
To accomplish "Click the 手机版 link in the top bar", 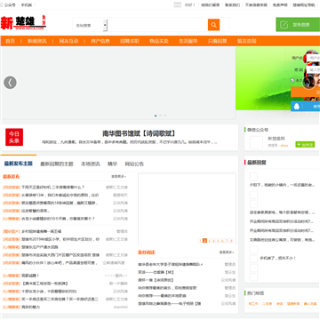I will (27, 5).
